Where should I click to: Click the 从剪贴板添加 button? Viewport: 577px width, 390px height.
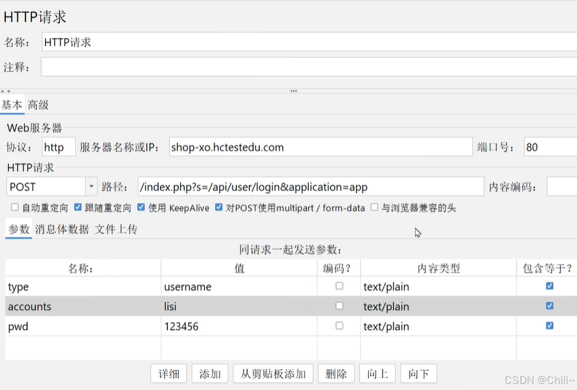pos(273,374)
